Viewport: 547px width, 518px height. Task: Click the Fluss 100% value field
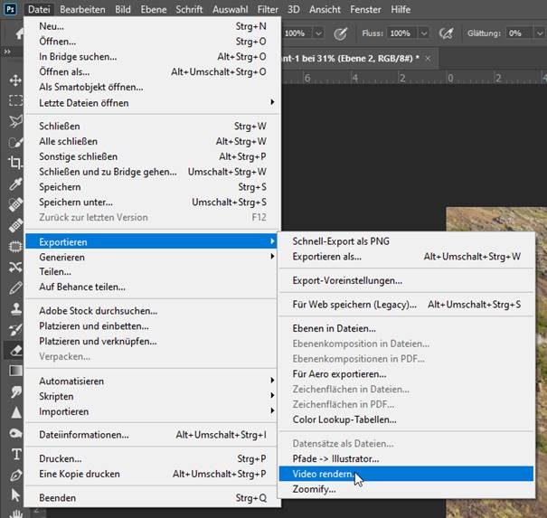(x=401, y=33)
